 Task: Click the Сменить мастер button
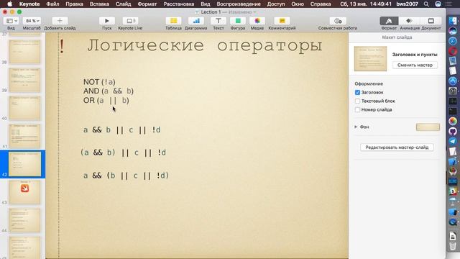click(415, 65)
